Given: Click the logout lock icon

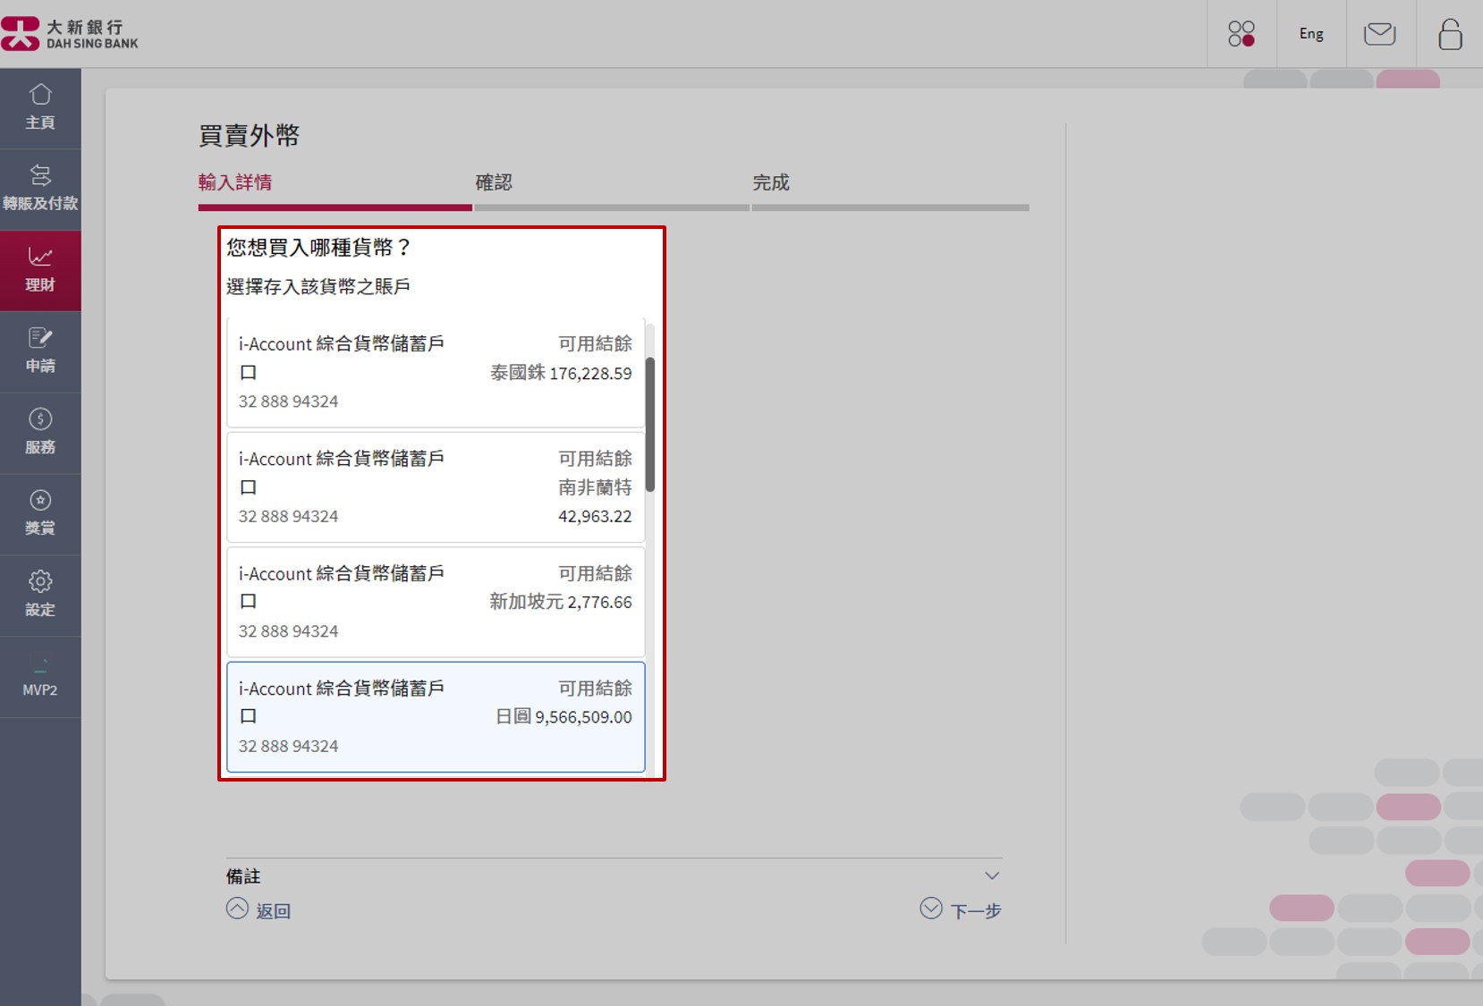Looking at the screenshot, I should 1449,33.
